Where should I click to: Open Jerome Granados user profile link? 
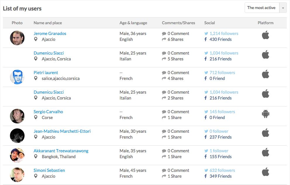(50, 34)
